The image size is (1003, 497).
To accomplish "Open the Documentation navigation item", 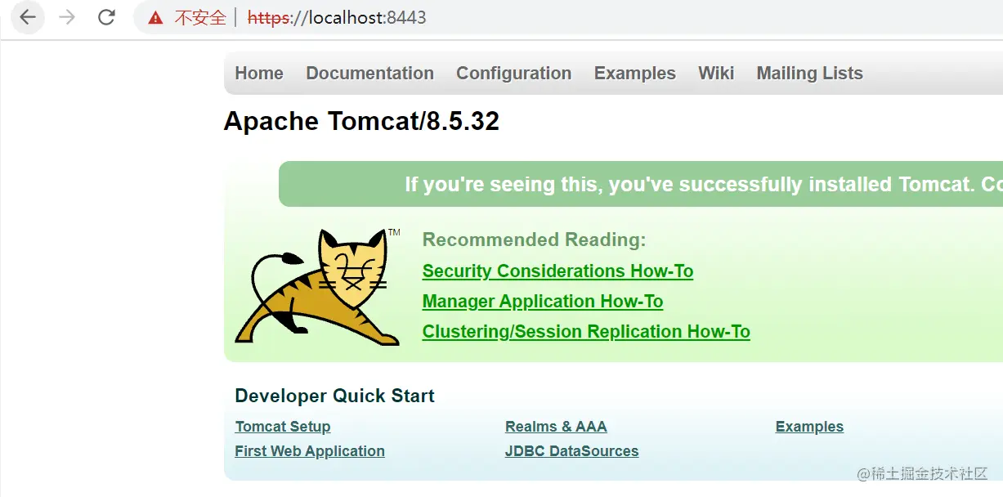I will [369, 74].
